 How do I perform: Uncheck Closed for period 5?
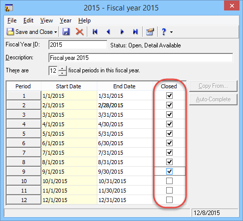[x=169, y=134]
